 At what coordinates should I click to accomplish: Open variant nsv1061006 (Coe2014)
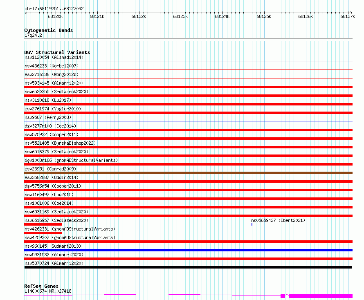(x=49, y=203)
